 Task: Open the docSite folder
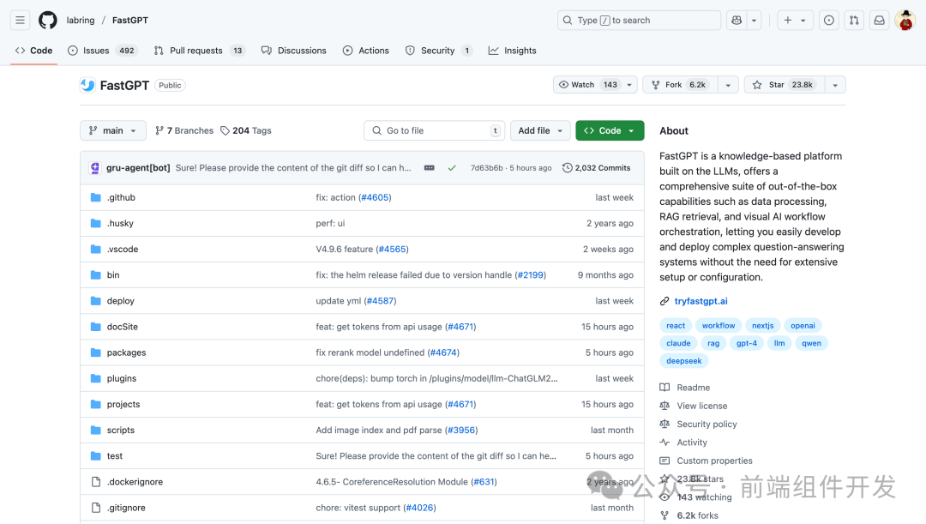click(x=123, y=327)
